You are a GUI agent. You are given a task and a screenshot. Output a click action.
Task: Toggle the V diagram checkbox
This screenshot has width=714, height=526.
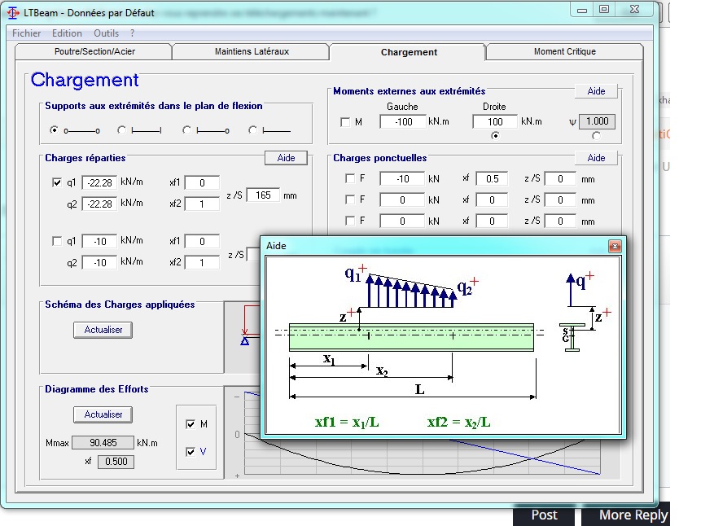(191, 452)
